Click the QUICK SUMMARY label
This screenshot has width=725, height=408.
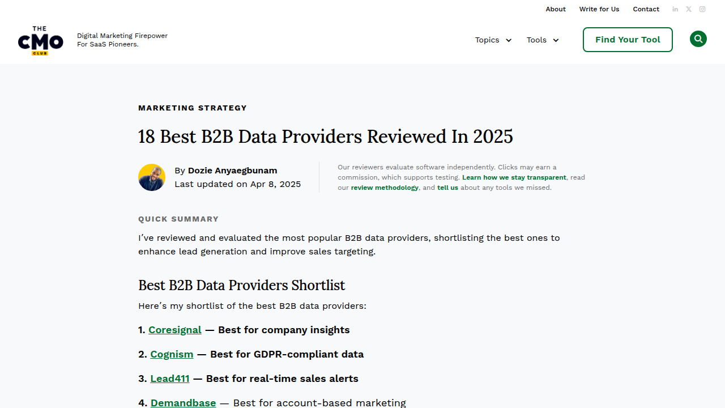tap(178, 219)
